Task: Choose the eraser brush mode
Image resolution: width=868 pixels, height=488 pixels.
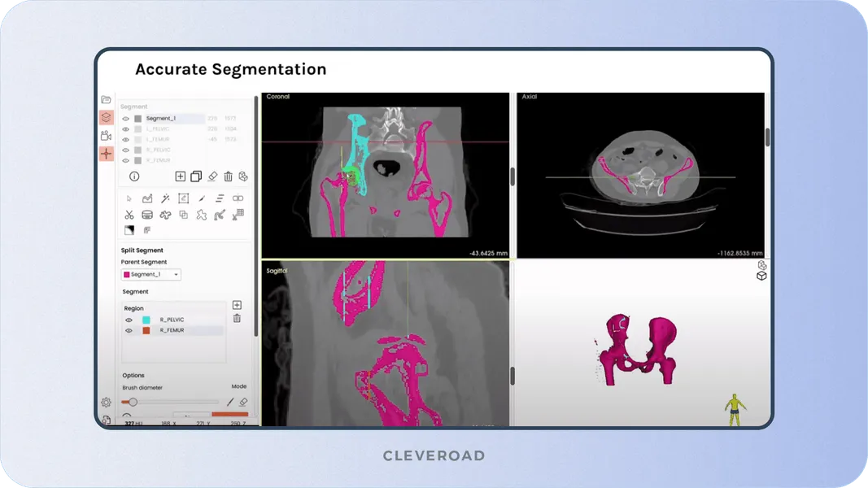Action: click(x=242, y=402)
